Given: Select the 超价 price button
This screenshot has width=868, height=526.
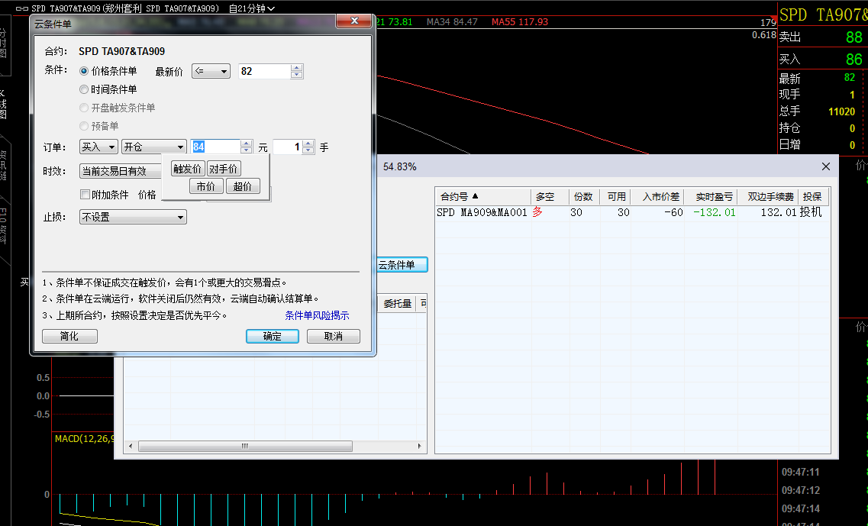Looking at the screenshot, I should (x=243, y=186).
